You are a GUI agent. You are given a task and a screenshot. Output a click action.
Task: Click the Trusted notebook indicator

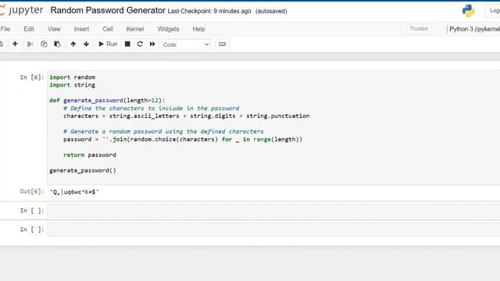click(419, 29)
